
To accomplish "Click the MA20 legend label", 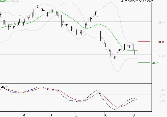I will [x=3, y=1].
